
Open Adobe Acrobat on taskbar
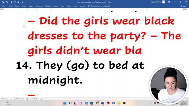108,103
